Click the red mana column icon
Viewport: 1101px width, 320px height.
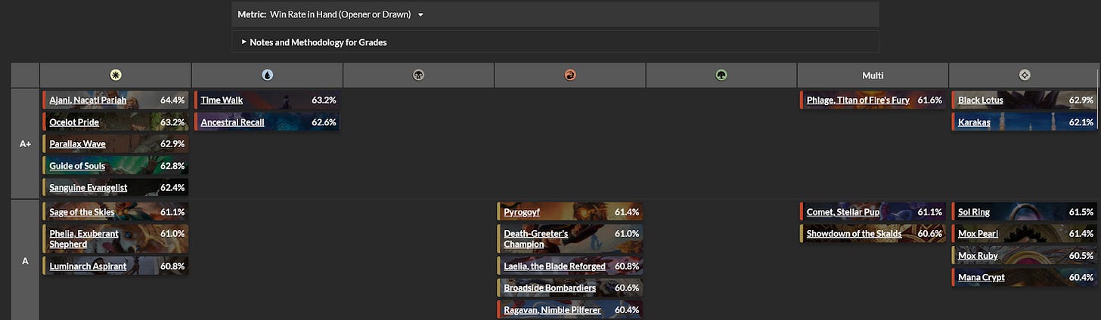[569, 75]
